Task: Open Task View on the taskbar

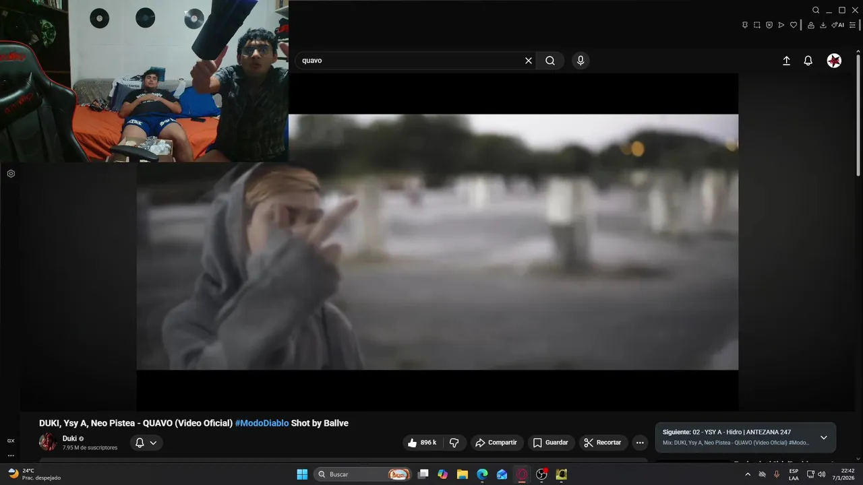Action: coord(423,474)
